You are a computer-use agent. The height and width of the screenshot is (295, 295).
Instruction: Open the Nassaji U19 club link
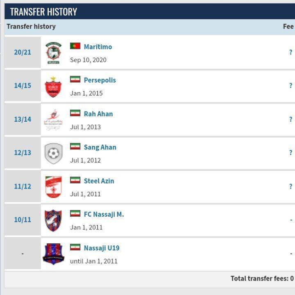click(x=102, y=248)
